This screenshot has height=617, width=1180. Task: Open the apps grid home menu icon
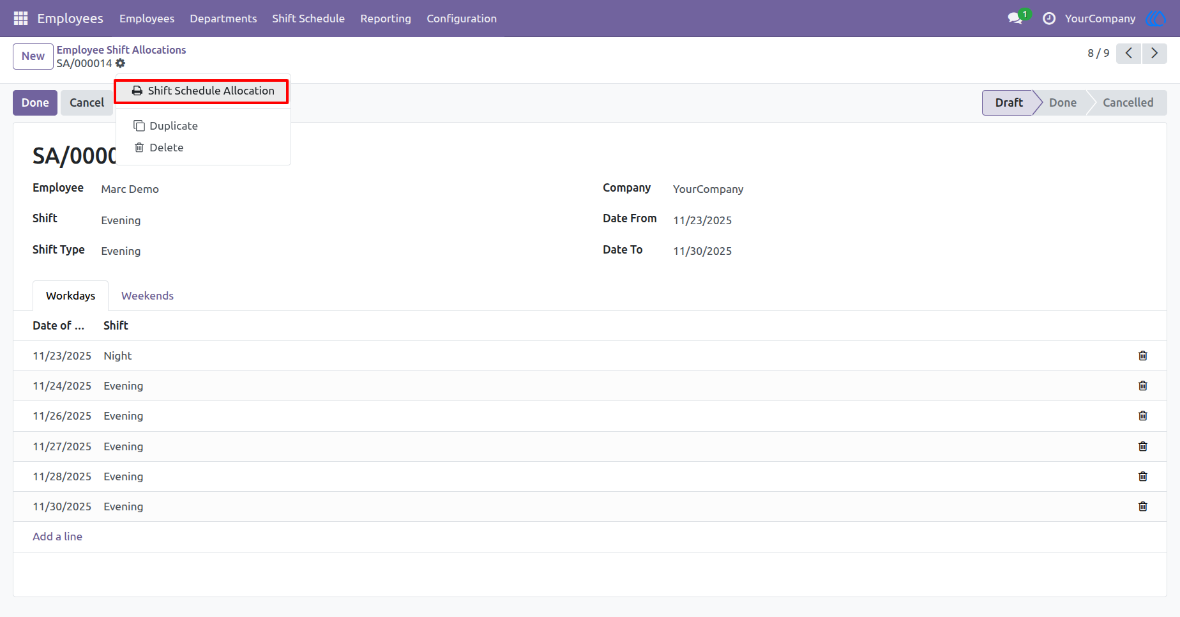(20, 19)
